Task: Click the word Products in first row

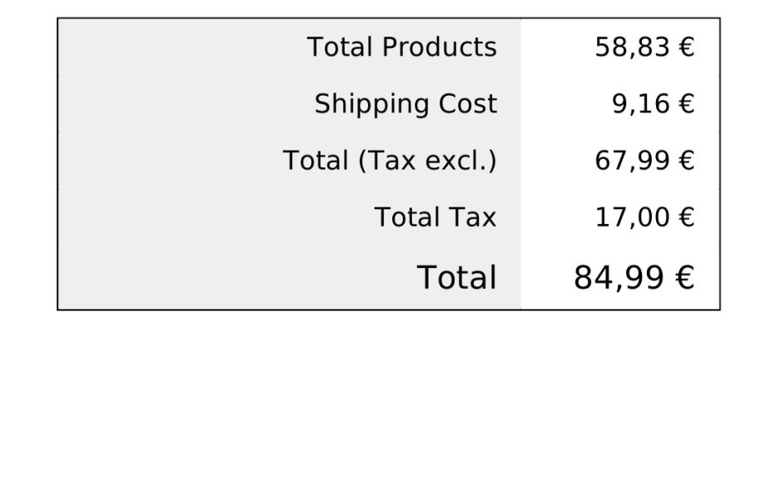Action: click(440, 47)
